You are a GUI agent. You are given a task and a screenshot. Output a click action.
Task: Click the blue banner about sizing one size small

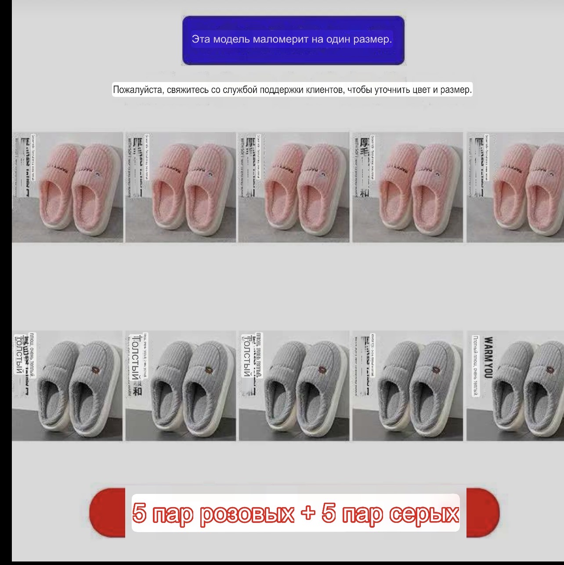tap(293, 40)
